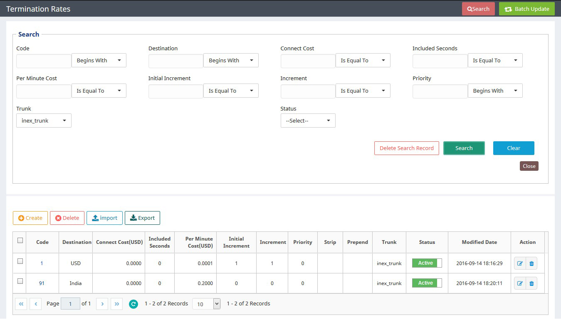Click the red Search button in header
Viewport: 561px width, 327px height.
click(x=478, y=9)
